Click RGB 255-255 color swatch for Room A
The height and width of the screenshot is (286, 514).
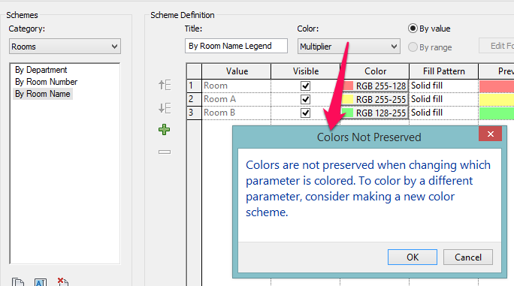click(375, 99)
